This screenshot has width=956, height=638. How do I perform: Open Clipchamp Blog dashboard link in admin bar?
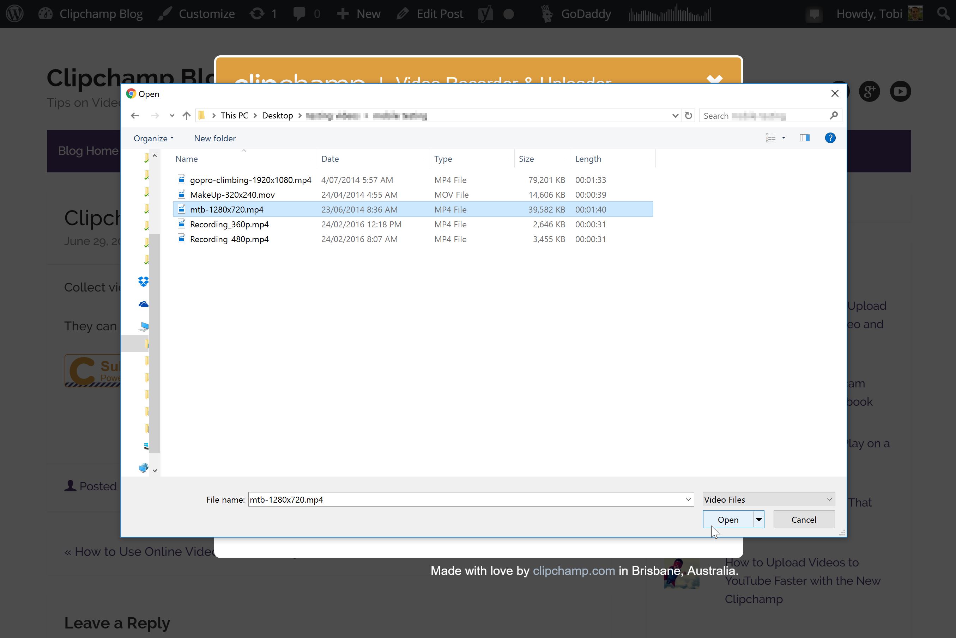(x=90, y=14)
